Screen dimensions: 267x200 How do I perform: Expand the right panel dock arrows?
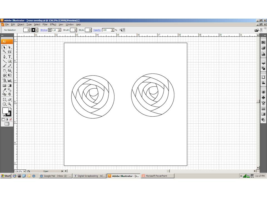coord(265,35)
